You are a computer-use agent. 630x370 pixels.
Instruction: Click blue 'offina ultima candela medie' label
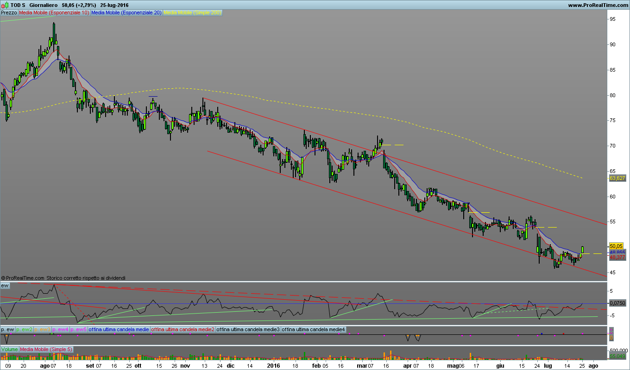[x=119, y=329]
